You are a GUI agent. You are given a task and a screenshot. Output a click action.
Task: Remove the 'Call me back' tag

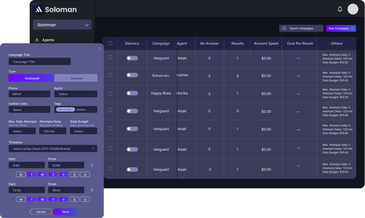73,110
